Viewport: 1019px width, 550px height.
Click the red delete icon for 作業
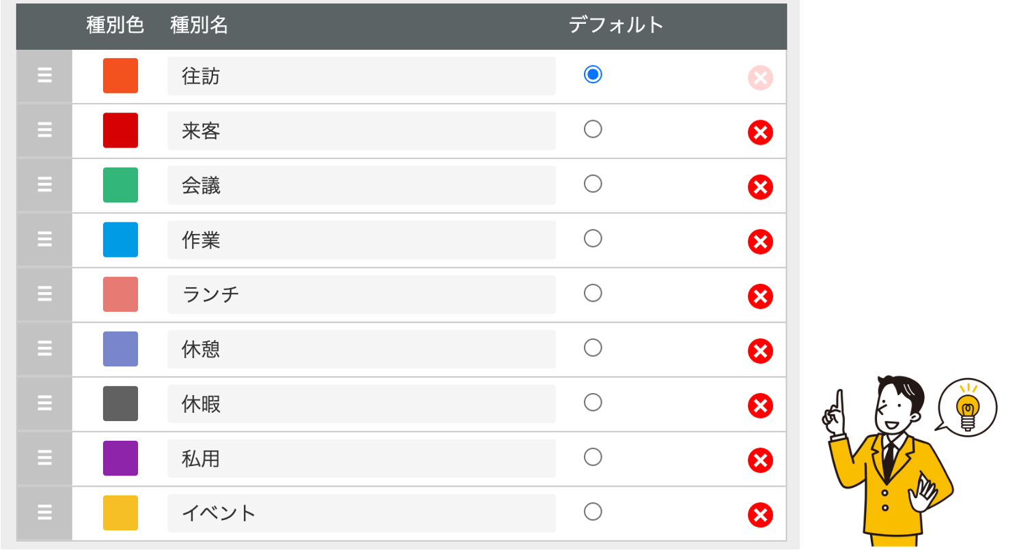760,242
